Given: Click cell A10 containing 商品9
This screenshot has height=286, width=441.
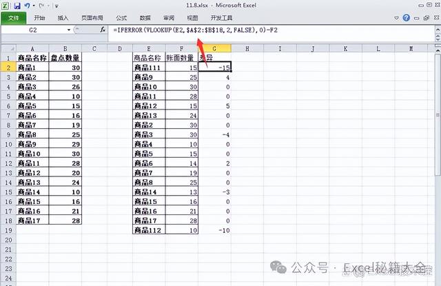Looking at the screenshot, I should [32, 144].
